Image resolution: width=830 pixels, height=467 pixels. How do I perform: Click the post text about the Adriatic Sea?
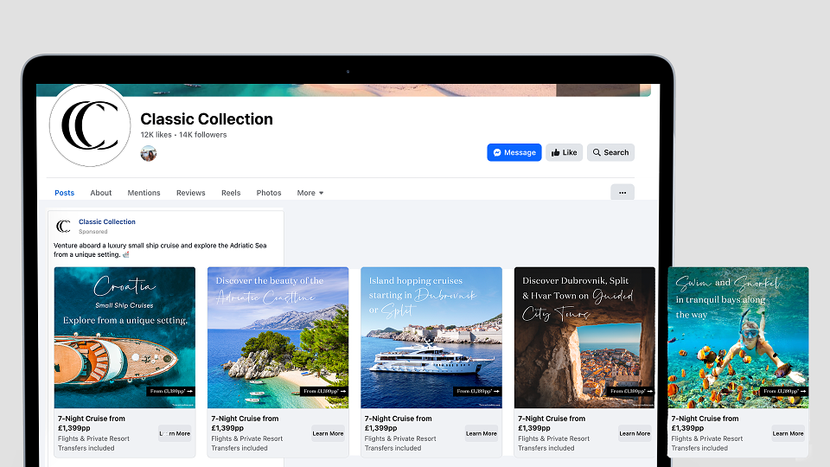tap(160, 250)
